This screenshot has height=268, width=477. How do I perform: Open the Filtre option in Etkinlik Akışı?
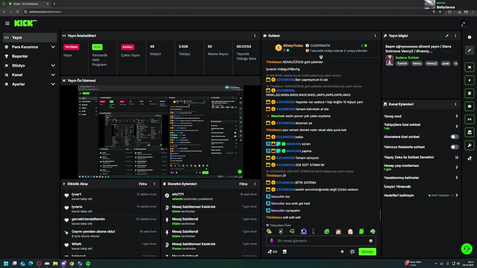143,184
